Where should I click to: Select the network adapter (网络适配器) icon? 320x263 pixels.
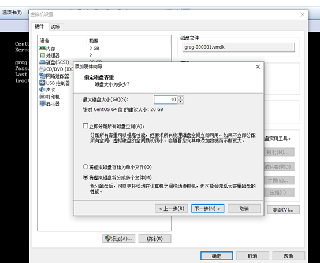click(42, 76)
